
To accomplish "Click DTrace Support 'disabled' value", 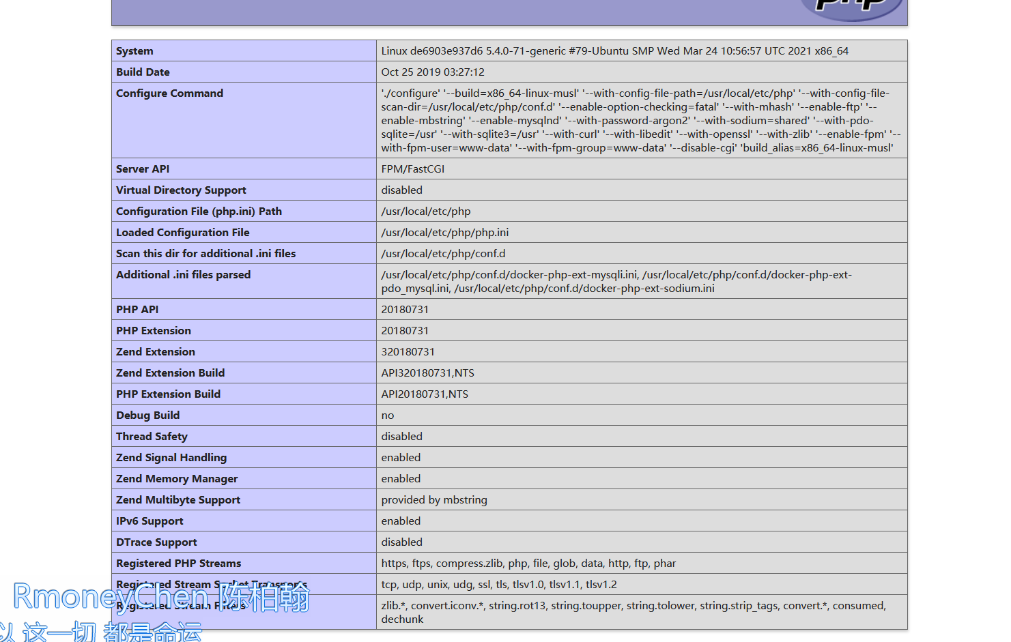I will [401, 542].
